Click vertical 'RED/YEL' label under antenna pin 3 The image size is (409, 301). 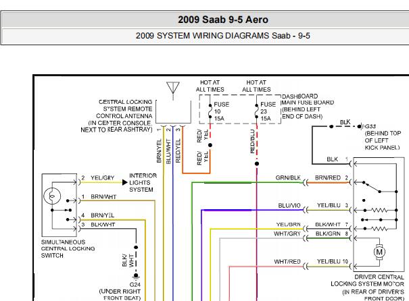tap(178, 150)
